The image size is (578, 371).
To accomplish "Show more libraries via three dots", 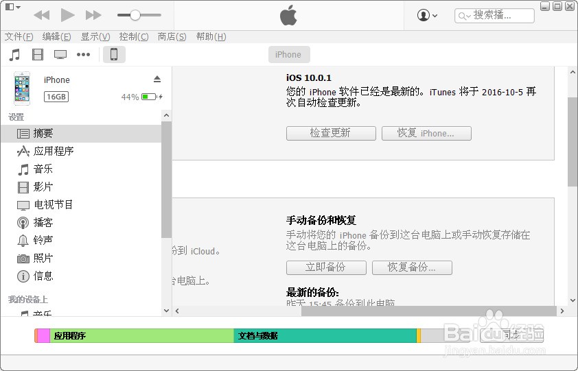I will click(x=83, y=55).
